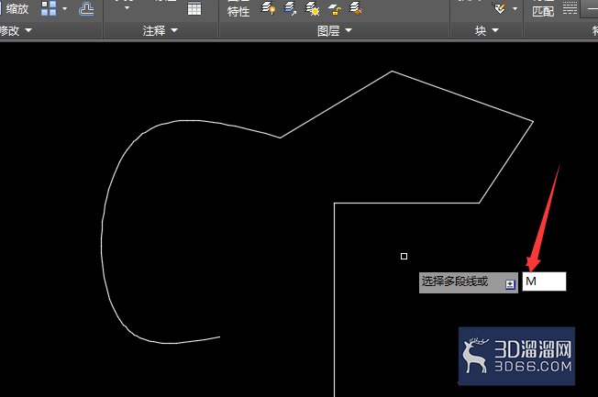This screenshot has height=397, width=598.
Task: Click the layer icon with orange brush
Action: 356,8
